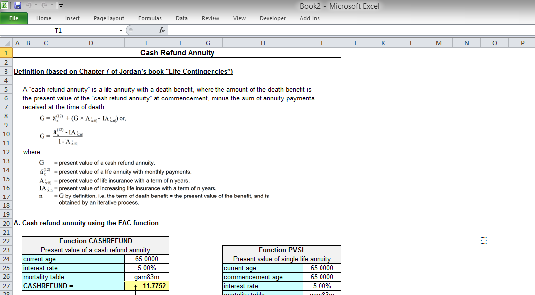
Task: Select column D header
Action: 91,43
